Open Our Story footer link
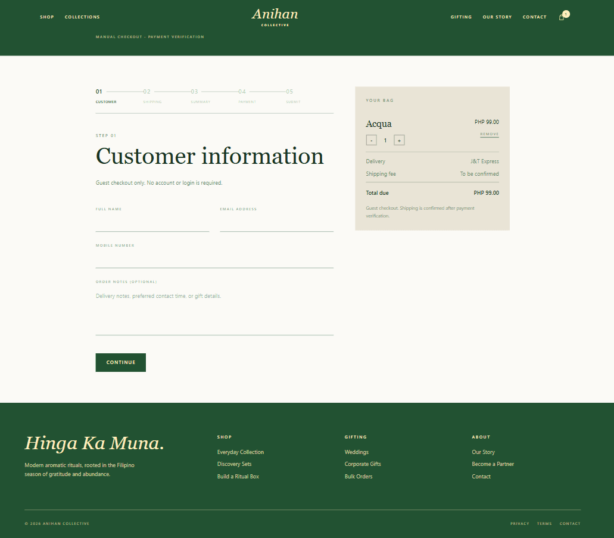 [x=483, y=452]
